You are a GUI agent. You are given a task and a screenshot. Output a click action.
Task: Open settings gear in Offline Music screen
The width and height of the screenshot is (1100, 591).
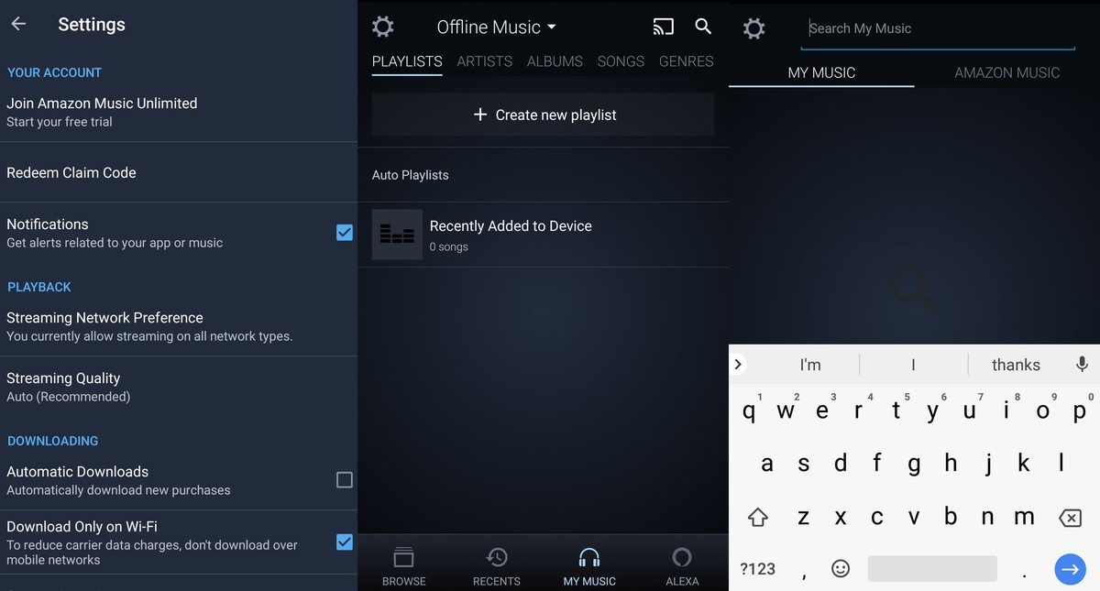(x=383, y=27)
